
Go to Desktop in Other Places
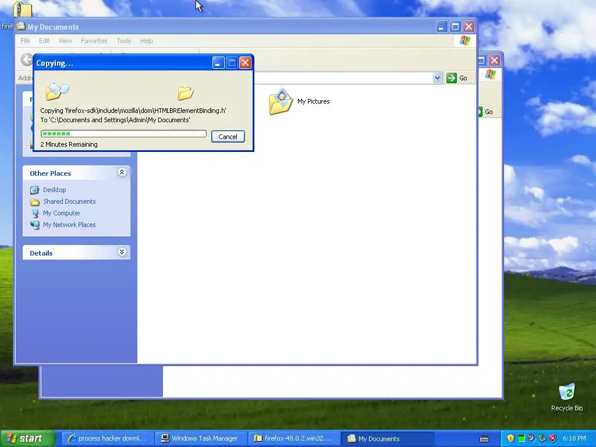point(54,190)
